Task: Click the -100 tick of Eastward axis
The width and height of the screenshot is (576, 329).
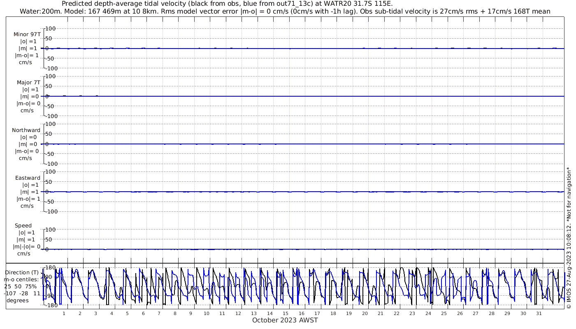Action: click(x=49, y=211)
